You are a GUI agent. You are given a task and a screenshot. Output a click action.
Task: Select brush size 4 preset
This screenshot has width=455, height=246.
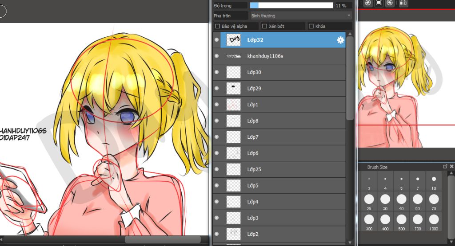pyautogui.click(x=385, y=181)
